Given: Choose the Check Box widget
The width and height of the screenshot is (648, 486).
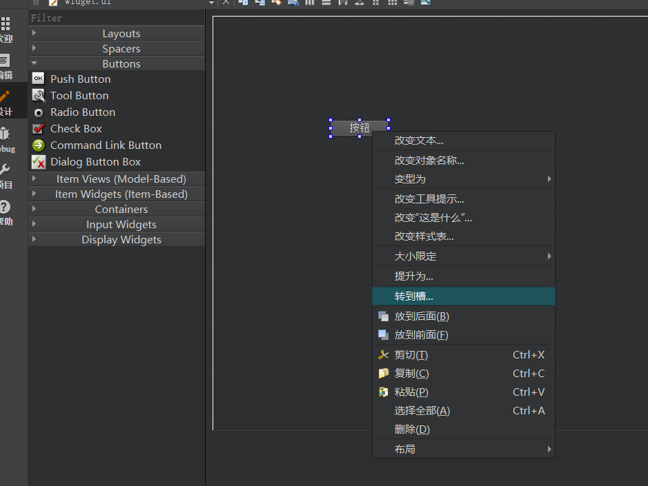Looking at the screenshot, I should click(x=76, y=129).
